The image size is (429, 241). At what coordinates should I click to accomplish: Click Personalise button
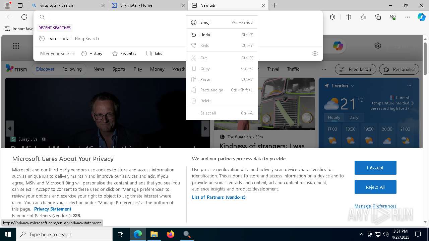(399, 69)
